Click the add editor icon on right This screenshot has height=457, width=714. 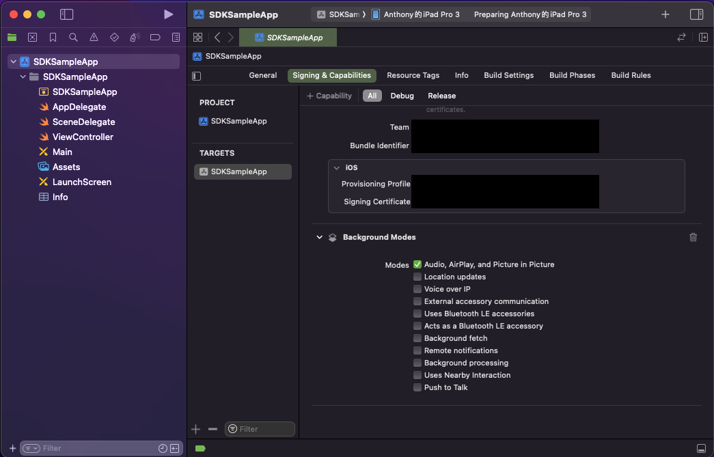[x=703, y=38]
